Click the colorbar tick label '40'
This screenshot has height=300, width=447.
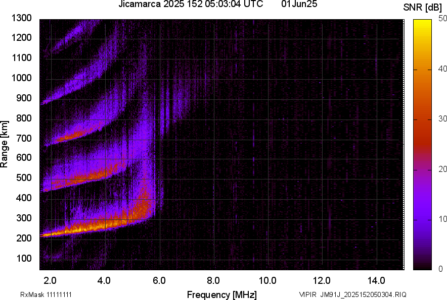pyautogui.click(x=443, y=69)
